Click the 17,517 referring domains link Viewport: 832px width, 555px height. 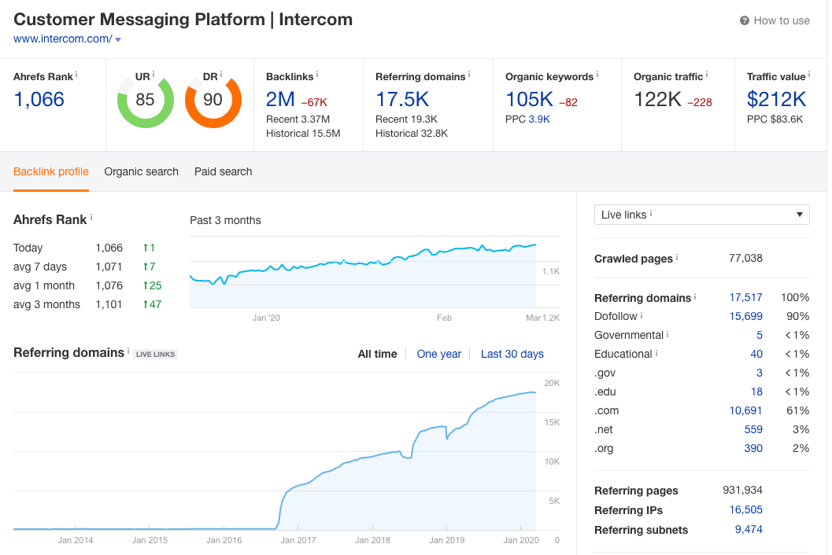745,298
